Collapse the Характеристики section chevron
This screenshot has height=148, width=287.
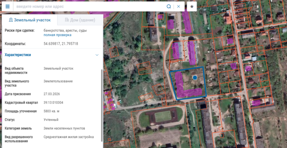click(x=97, y=55)
